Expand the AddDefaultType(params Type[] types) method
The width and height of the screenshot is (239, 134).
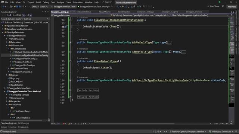(71, 52)
